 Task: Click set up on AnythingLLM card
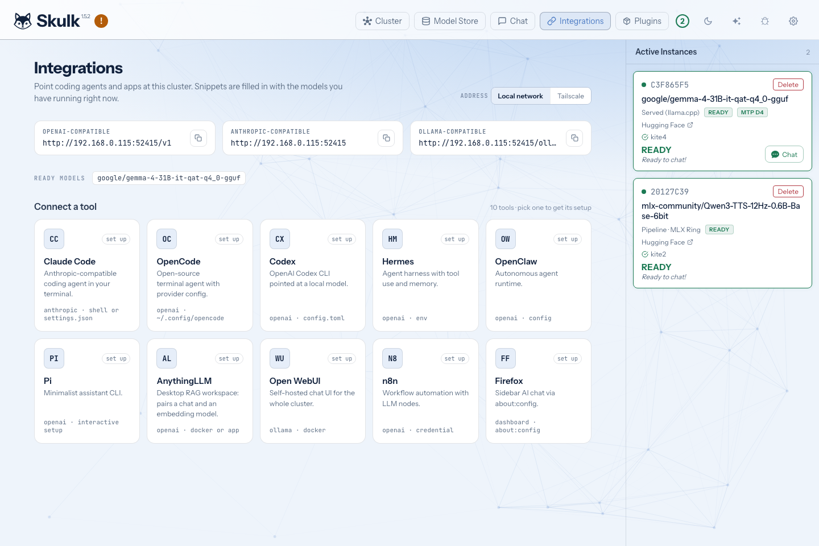[x=229, y=359]
